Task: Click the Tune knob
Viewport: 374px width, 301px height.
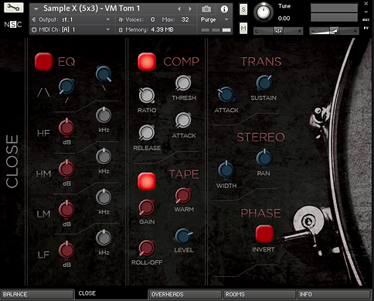Action: point(263,12)
